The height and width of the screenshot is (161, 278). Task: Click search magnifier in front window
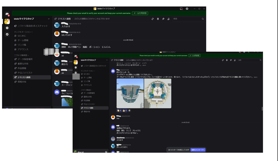[260, 60]
